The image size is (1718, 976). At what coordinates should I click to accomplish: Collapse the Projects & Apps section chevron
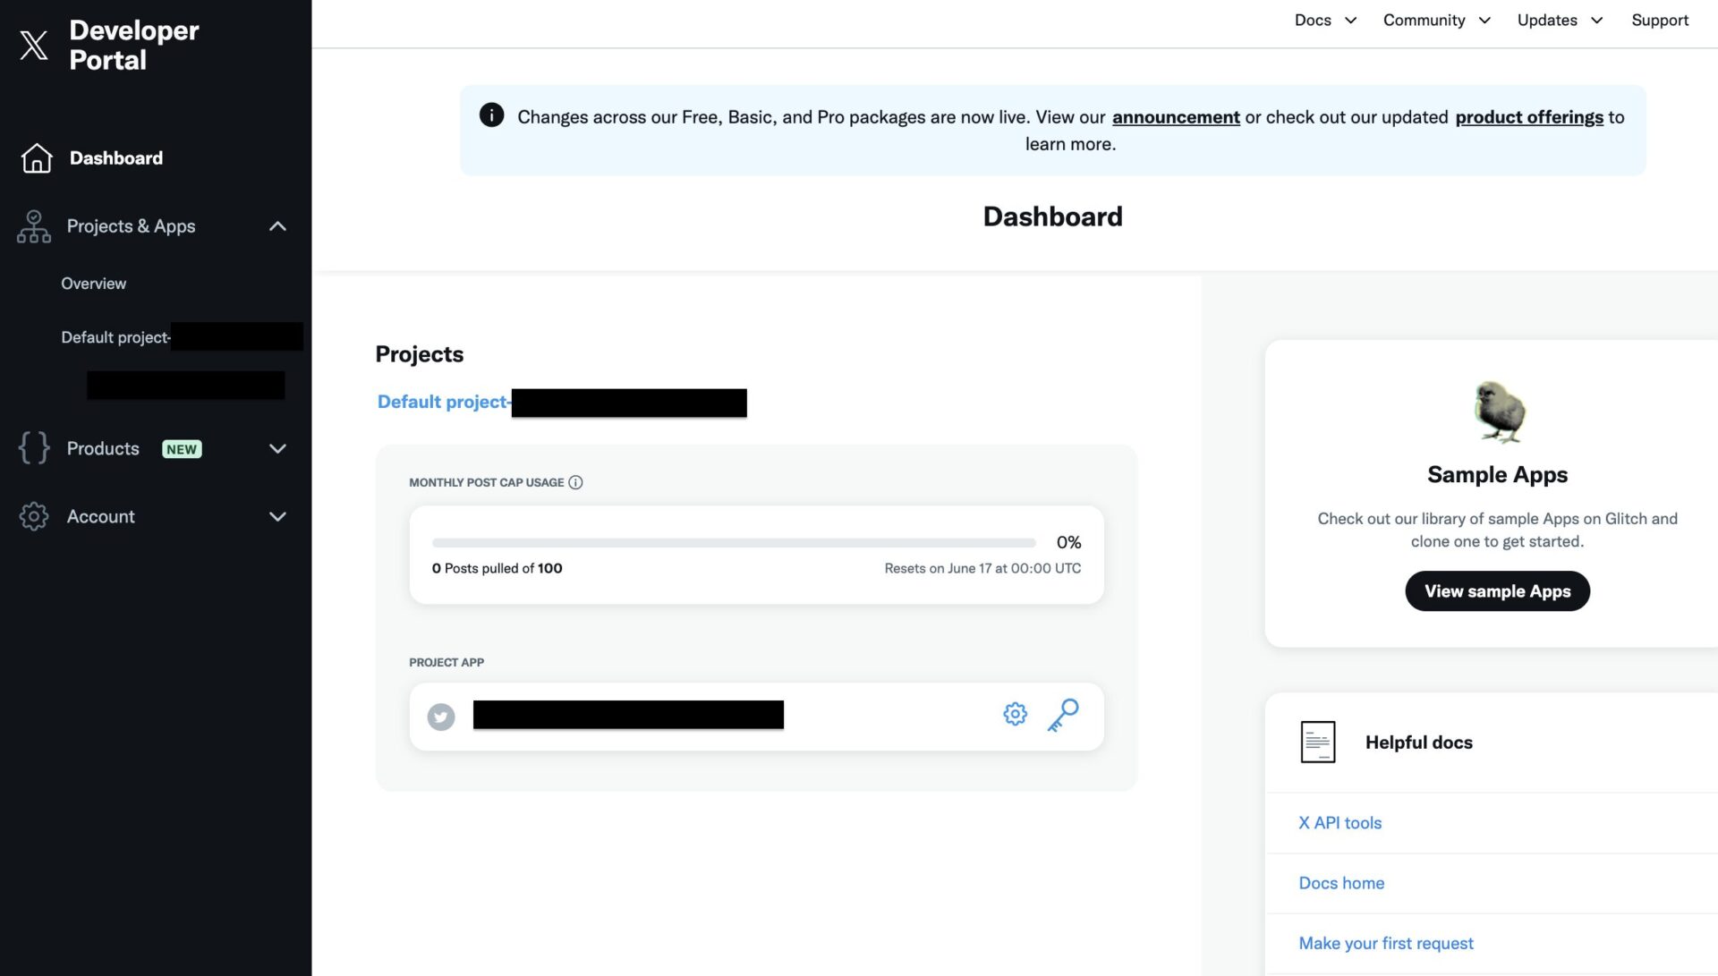click(277, 226)
